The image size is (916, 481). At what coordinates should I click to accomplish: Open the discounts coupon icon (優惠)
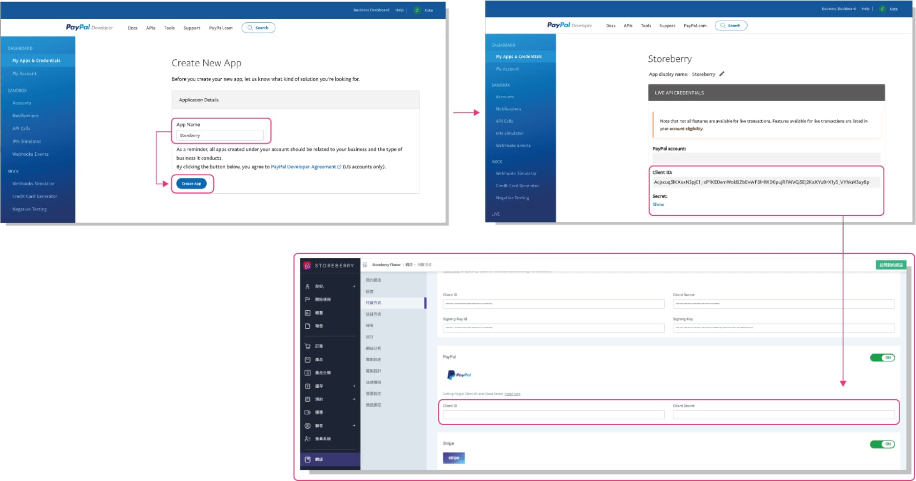308,413
